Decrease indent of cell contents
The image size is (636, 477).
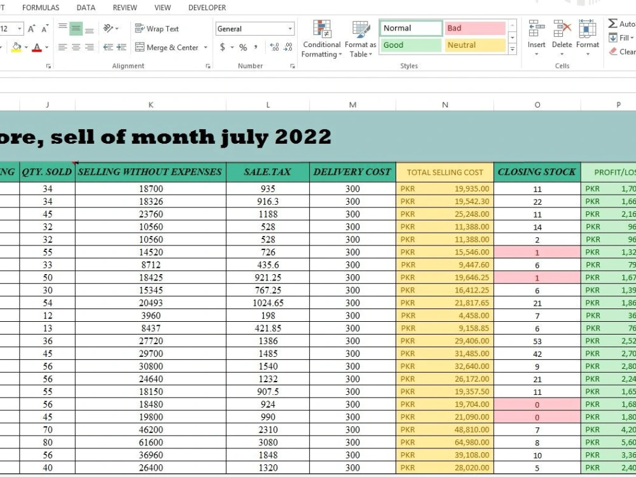[108, 48]
